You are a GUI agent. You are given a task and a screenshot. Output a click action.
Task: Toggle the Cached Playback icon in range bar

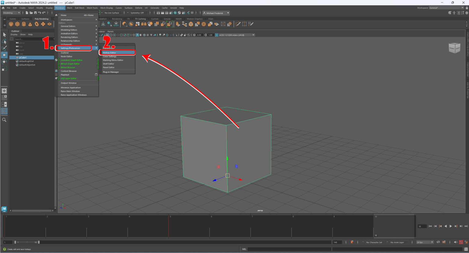[x=444, y=242]
